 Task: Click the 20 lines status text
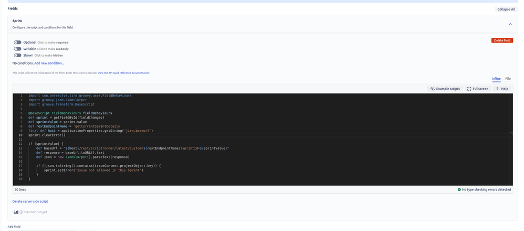[x=20, y=190]
